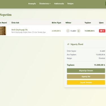Image resolution: width=106 pixels, height=106 pixels.
Task: Select the Toplam column header
Action: (x=88, y=23)
